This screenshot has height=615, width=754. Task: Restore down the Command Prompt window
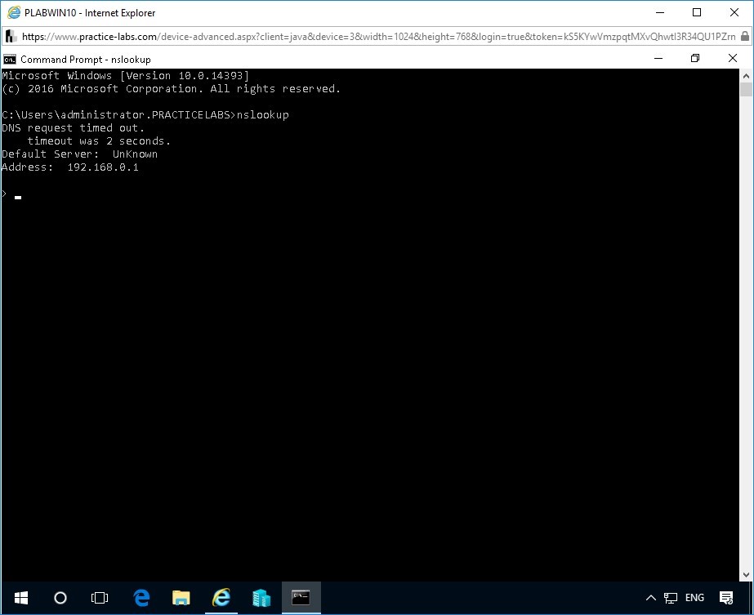point(695,59)
